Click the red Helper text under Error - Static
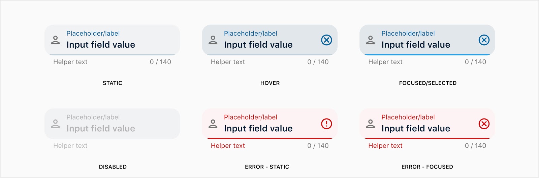539x178 pixels. click(x=228, y=146)
